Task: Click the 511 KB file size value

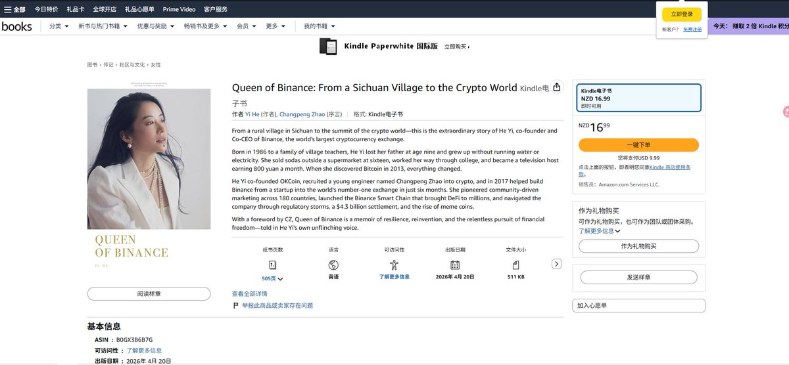Action: [x=516, y=277]
